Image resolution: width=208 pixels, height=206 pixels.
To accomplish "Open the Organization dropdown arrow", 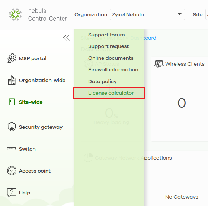I will point(180,14).
